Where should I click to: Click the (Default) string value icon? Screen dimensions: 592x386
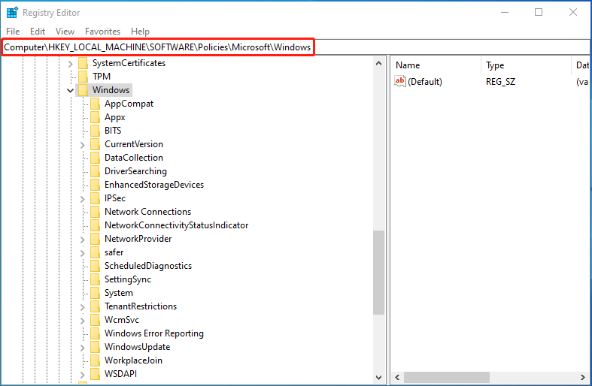(x=400, y=81)
